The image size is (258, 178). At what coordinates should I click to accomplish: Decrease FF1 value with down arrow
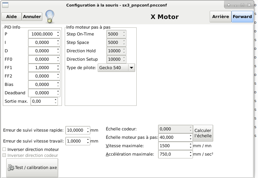58,69
